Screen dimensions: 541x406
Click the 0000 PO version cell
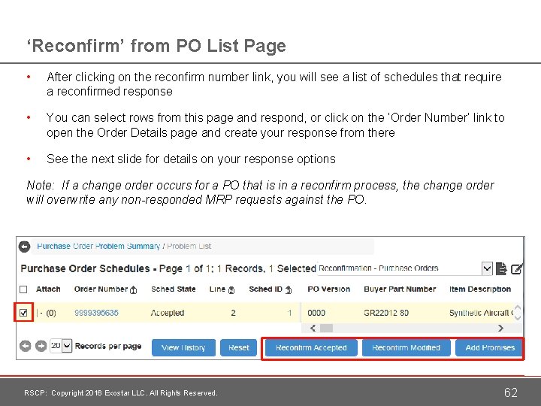[316, 313]
